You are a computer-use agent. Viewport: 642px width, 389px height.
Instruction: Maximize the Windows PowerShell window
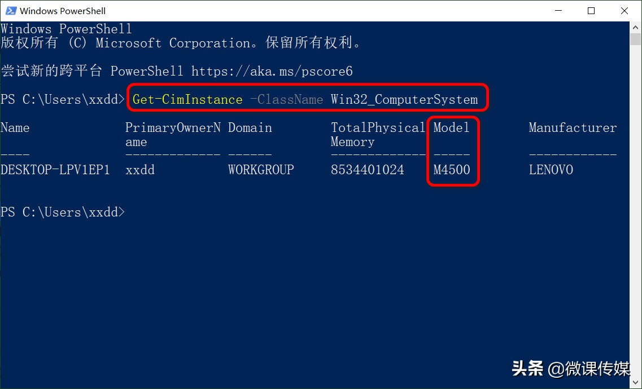click(591, 11)
